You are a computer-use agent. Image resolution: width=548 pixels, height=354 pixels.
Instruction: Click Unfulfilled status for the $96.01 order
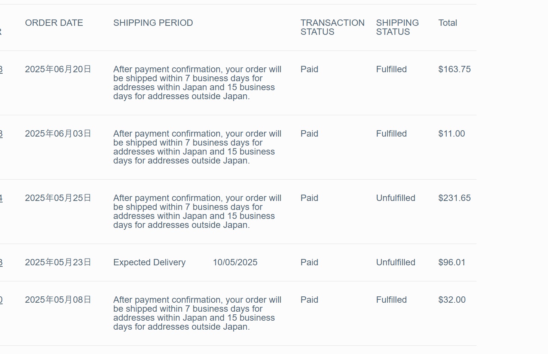tap(395, 262)
